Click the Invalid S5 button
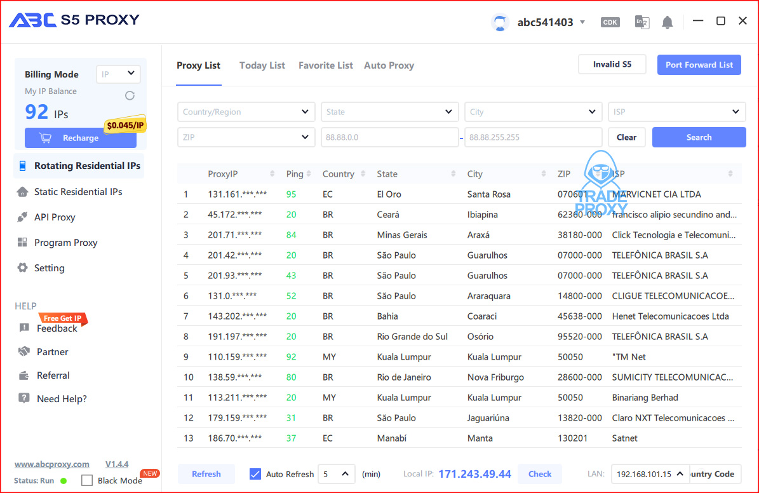 [612, 64]
